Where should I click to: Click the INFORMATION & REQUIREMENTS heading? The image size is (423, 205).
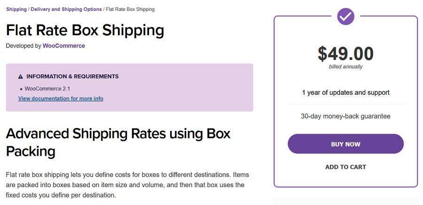(72, 76)
